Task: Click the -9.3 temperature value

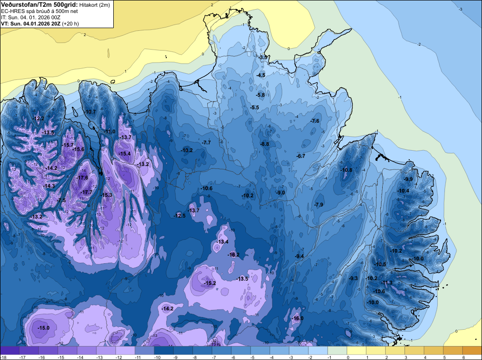Action: 354,278
